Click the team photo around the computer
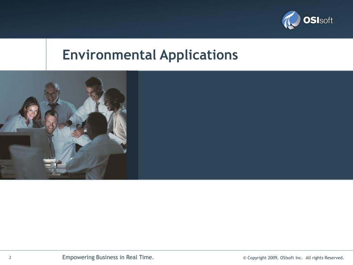Image resolution: width=353 pixels, height=265 pixels. click(63, 125)
